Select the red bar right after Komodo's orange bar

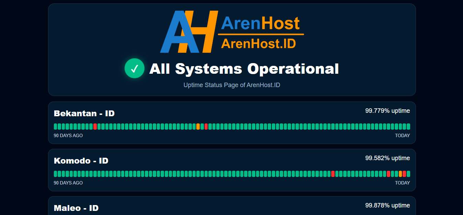404,174
